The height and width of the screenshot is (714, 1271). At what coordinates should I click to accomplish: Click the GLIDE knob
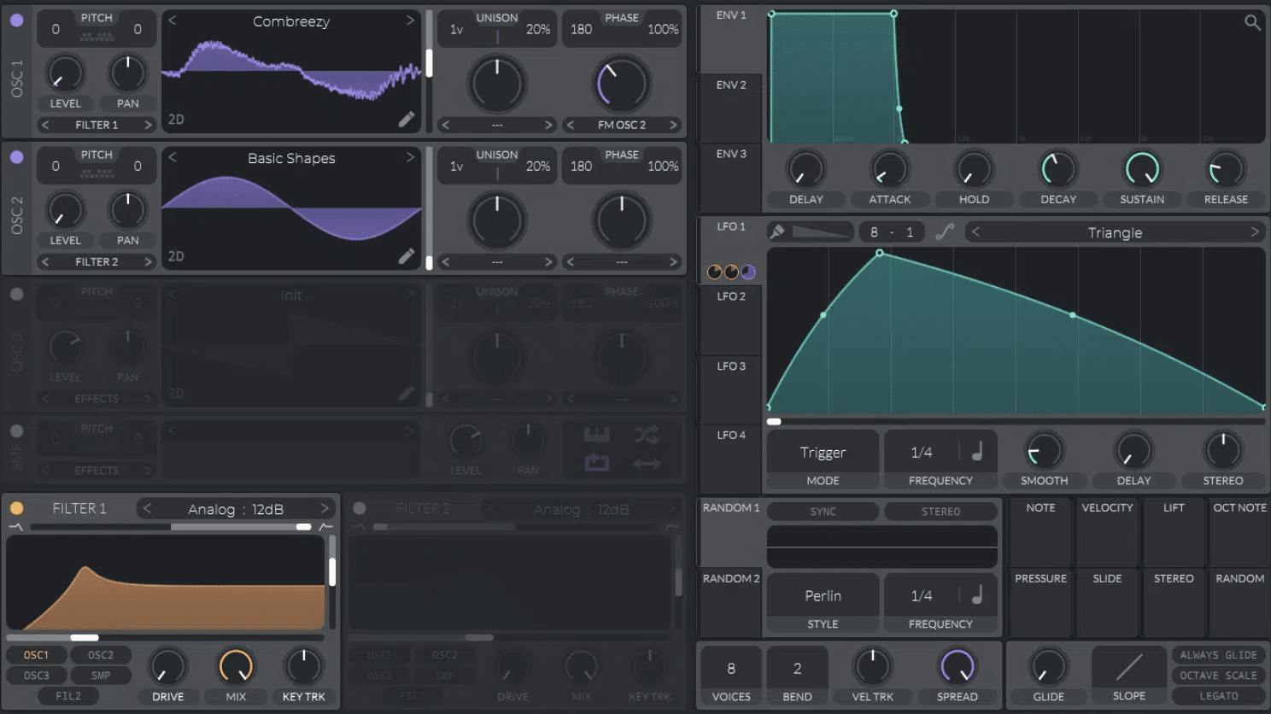pos(1048,667)
